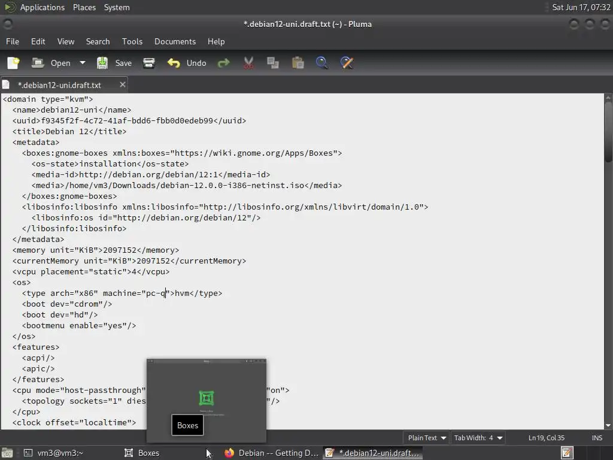Click the <apic/> line

38,368
